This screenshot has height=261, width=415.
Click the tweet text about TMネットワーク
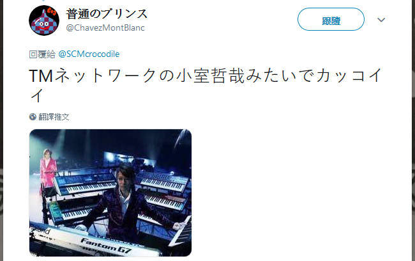pyautogui.click(x=206, y=85)
